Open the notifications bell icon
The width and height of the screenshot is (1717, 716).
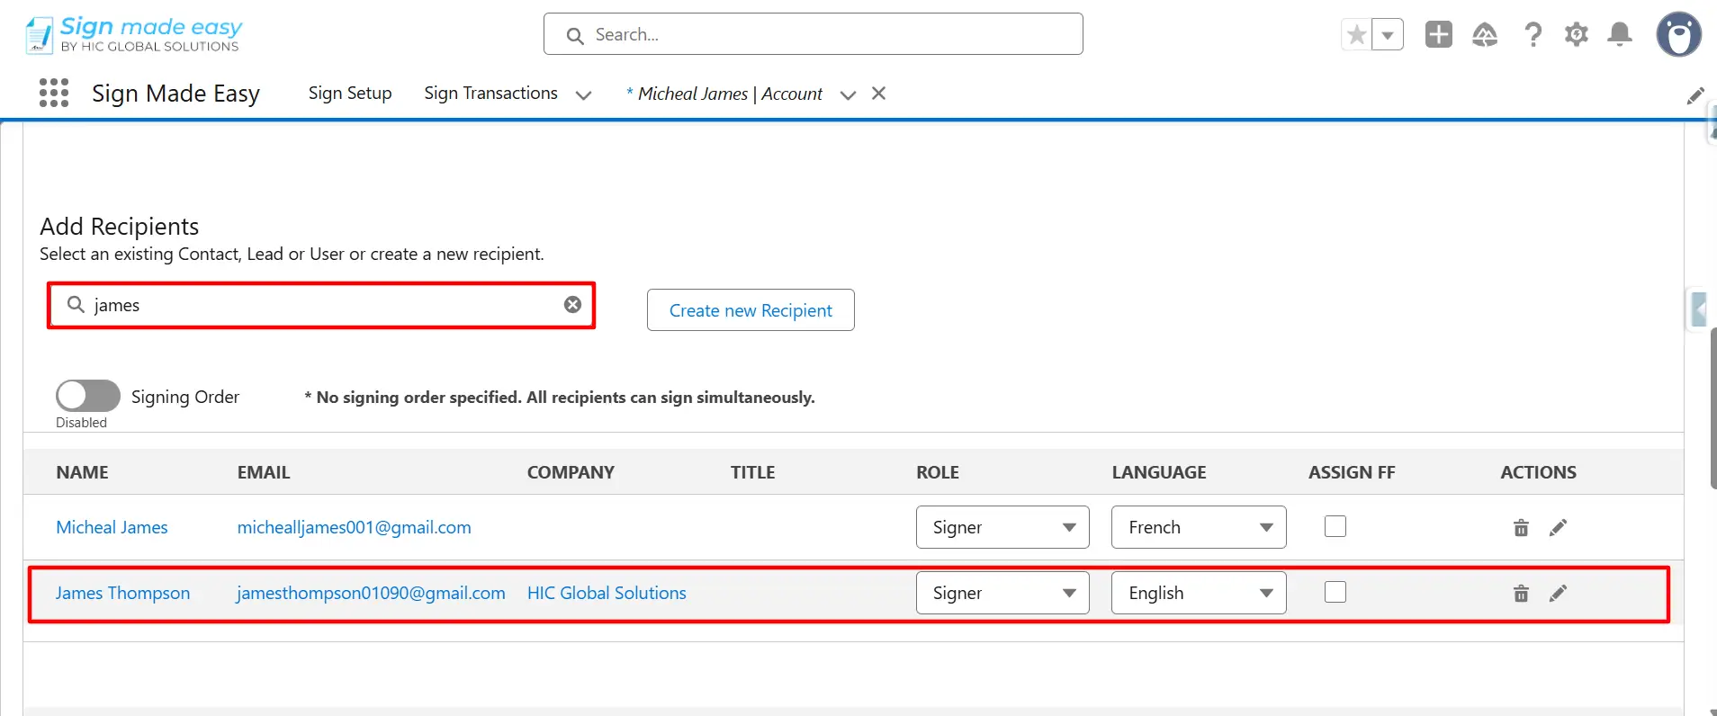(1620, 34)
